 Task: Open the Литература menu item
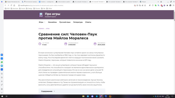pos(78,22)
